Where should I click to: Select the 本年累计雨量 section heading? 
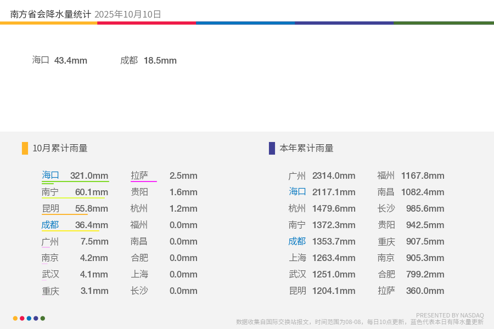pos(306,148)
